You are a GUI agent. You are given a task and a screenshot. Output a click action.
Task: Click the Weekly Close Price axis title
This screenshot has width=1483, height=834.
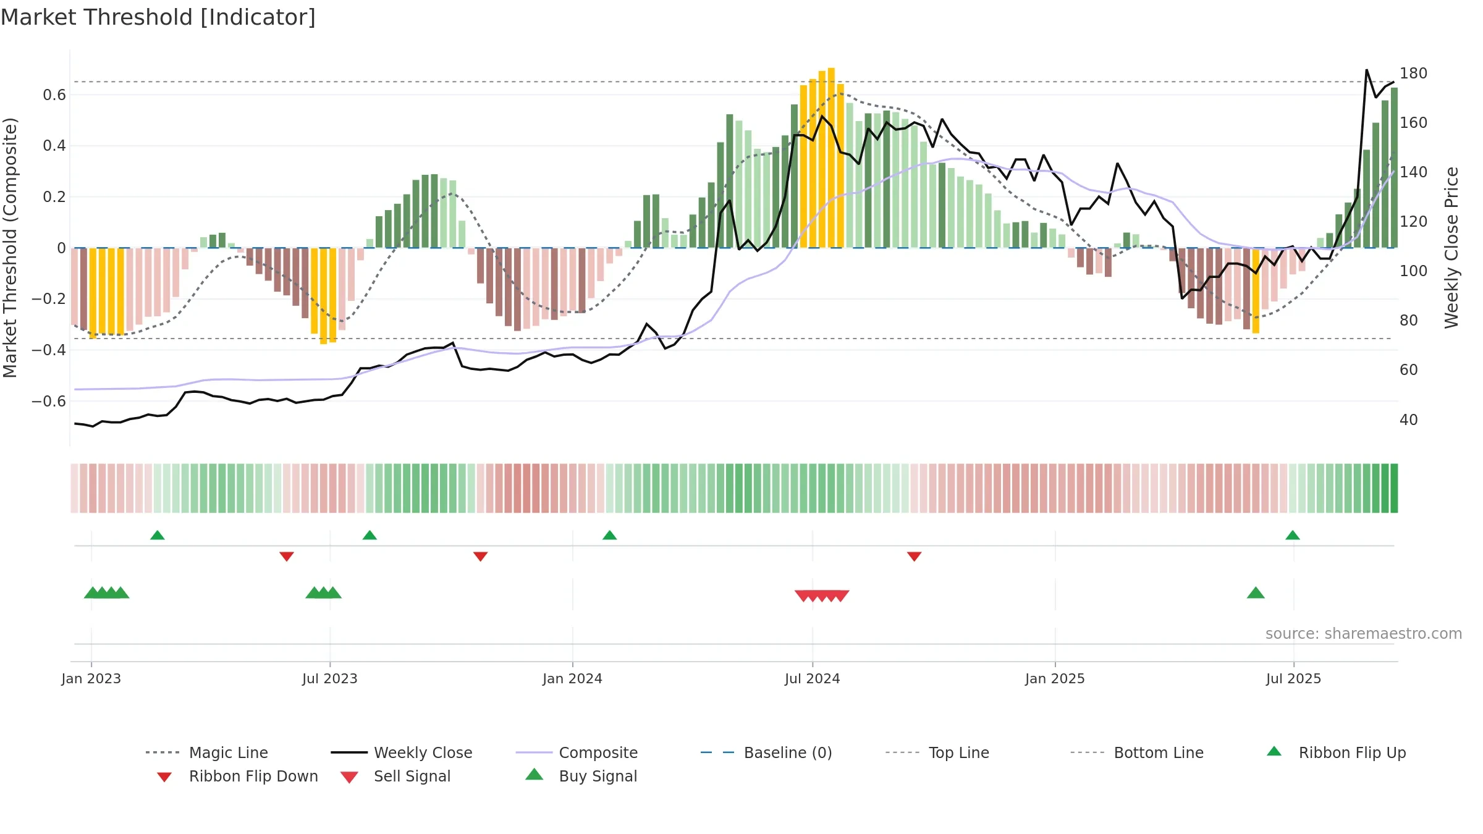click(x=1451, y=248)
